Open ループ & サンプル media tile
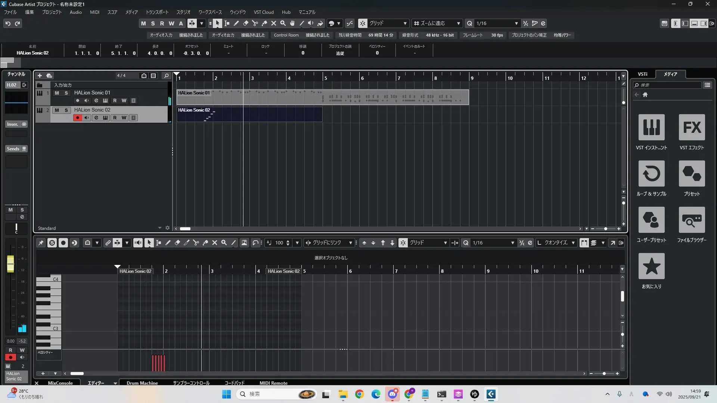 point(651,174)
